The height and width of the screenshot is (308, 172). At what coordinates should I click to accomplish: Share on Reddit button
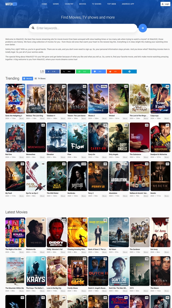click(x=114, y=71)
